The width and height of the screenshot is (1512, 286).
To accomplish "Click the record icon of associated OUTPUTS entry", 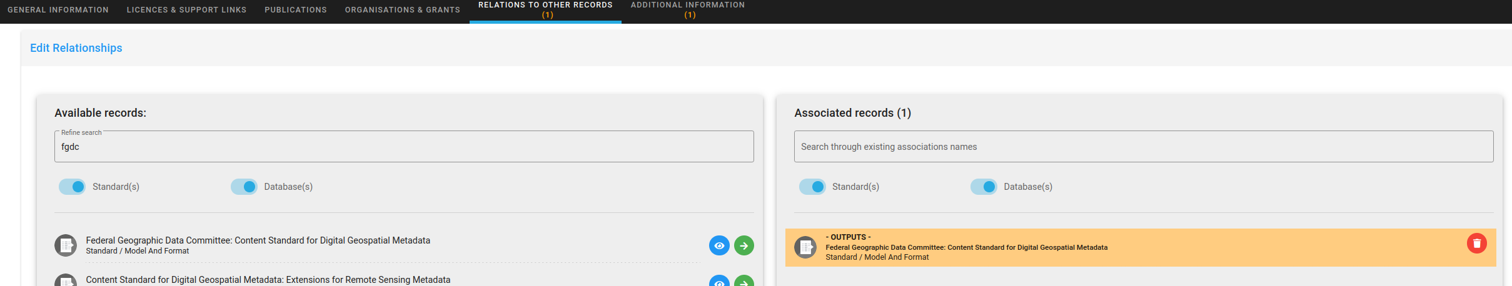I will (x=805, y=247).
